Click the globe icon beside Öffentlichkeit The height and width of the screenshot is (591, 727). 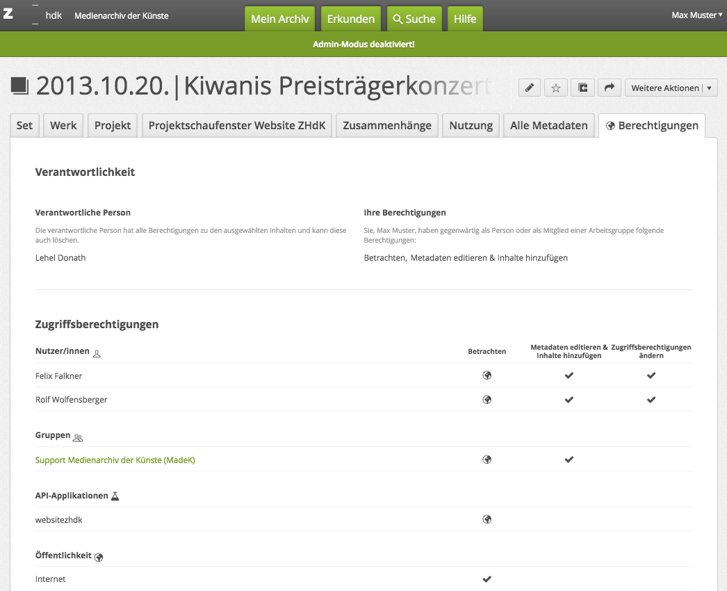(x=99, y=557)
